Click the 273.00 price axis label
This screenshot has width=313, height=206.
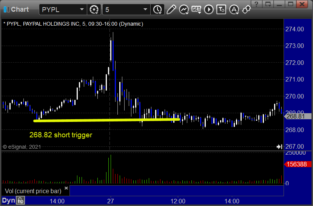[x=294, y=46]
